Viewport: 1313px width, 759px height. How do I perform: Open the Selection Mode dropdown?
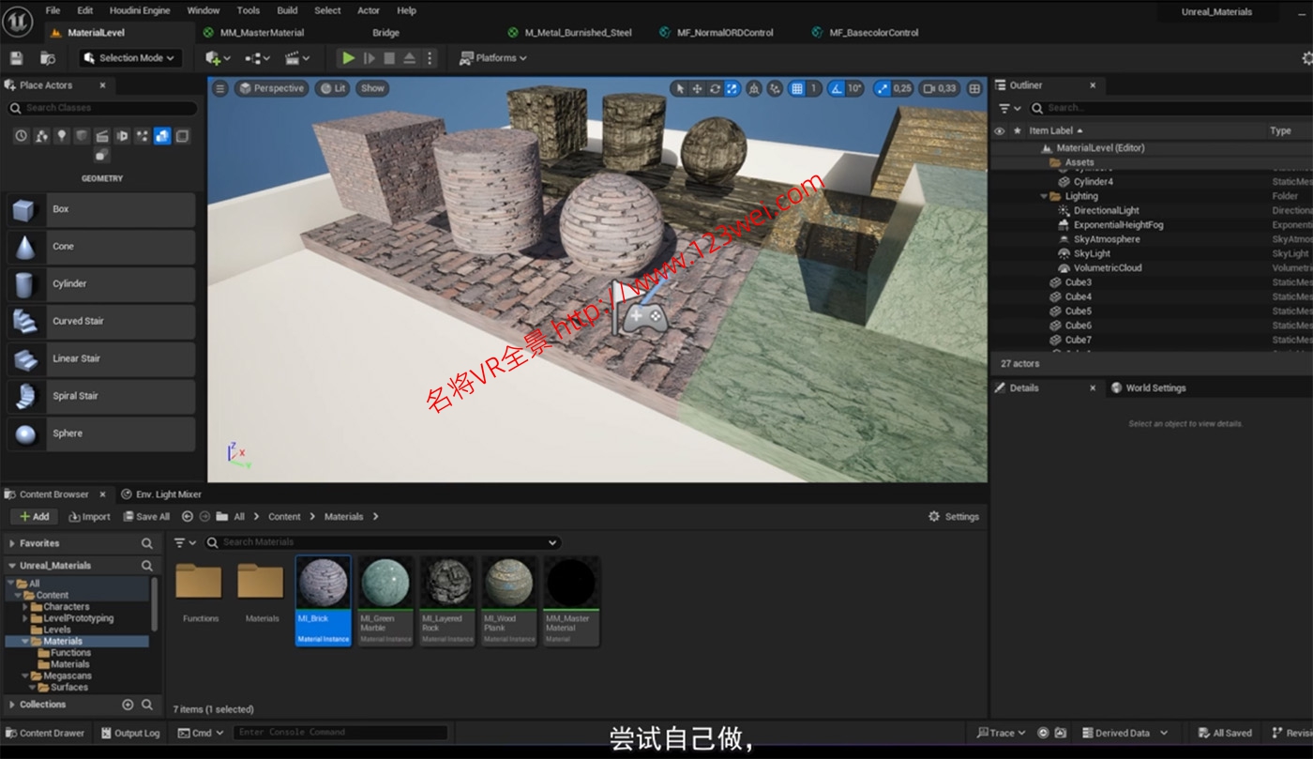pos(128,57)
